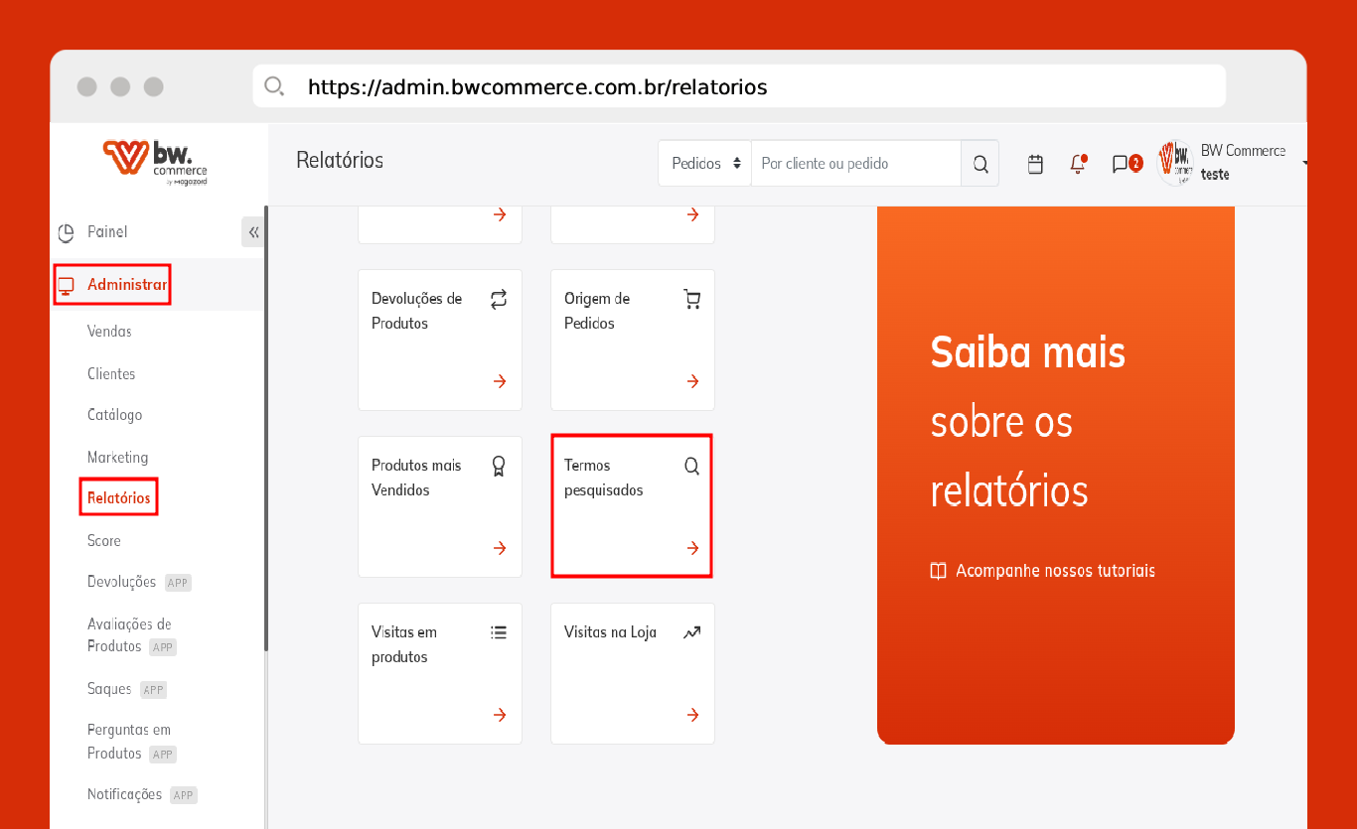Viewport: 1357px width, 829px height.
Task: Open the notifications bell icon
Action: (1078, 164)
